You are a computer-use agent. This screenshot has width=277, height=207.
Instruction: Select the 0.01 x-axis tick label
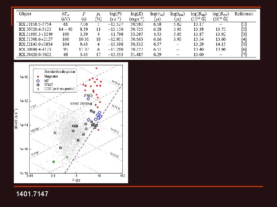pyautogui.click(x=30, y=176)
